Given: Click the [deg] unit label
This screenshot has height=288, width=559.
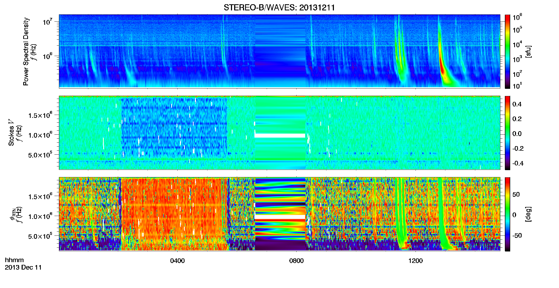Looking at the screenshot, I should point(528,214).
